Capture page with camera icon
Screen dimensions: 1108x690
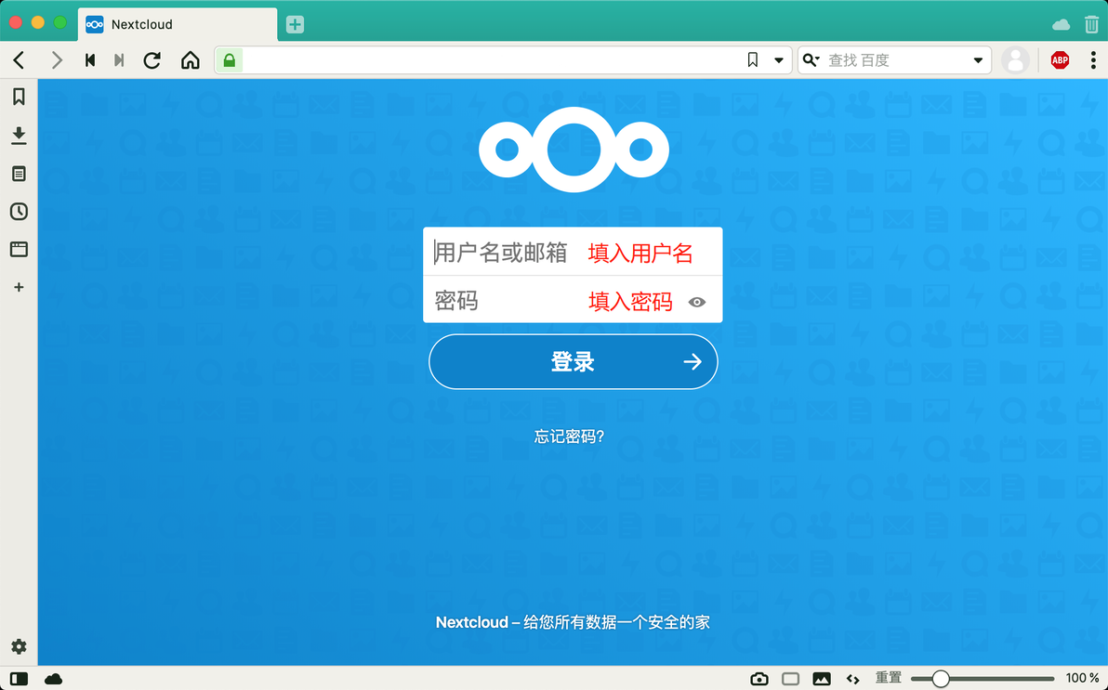pyautogui.click(x=758, y=679)
